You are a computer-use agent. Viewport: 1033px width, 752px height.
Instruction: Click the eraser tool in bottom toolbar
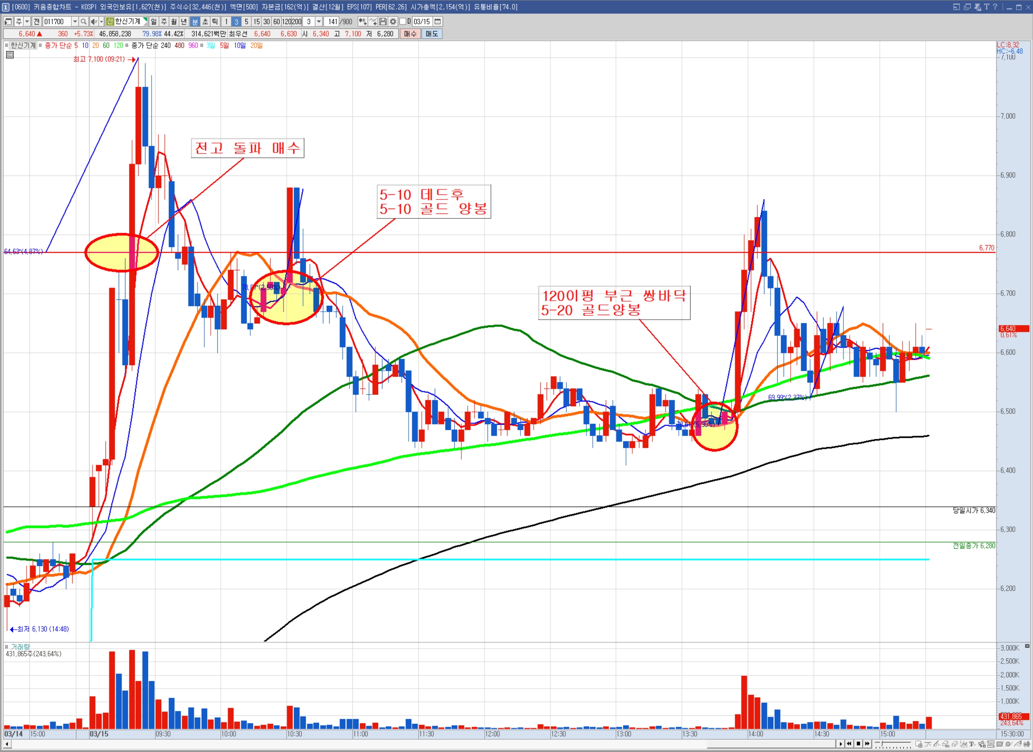coord(954,744)
